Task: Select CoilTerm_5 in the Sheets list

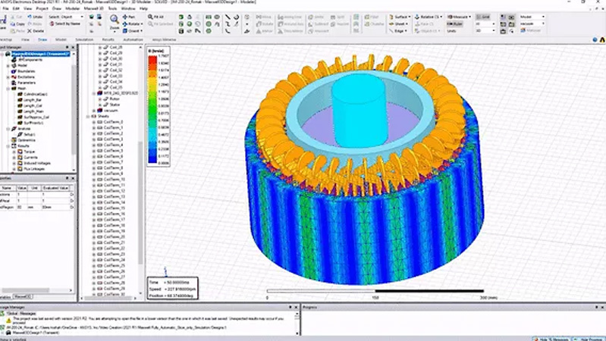Action: click(115, 152)
